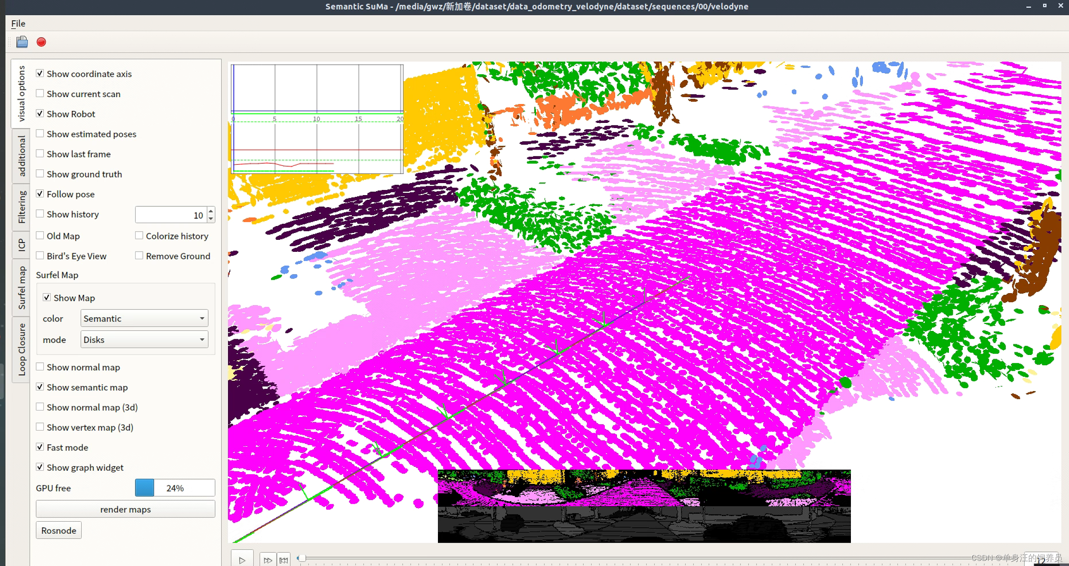Open the File menu
This screenshot has height=566, width=1069.
point(18,23)
